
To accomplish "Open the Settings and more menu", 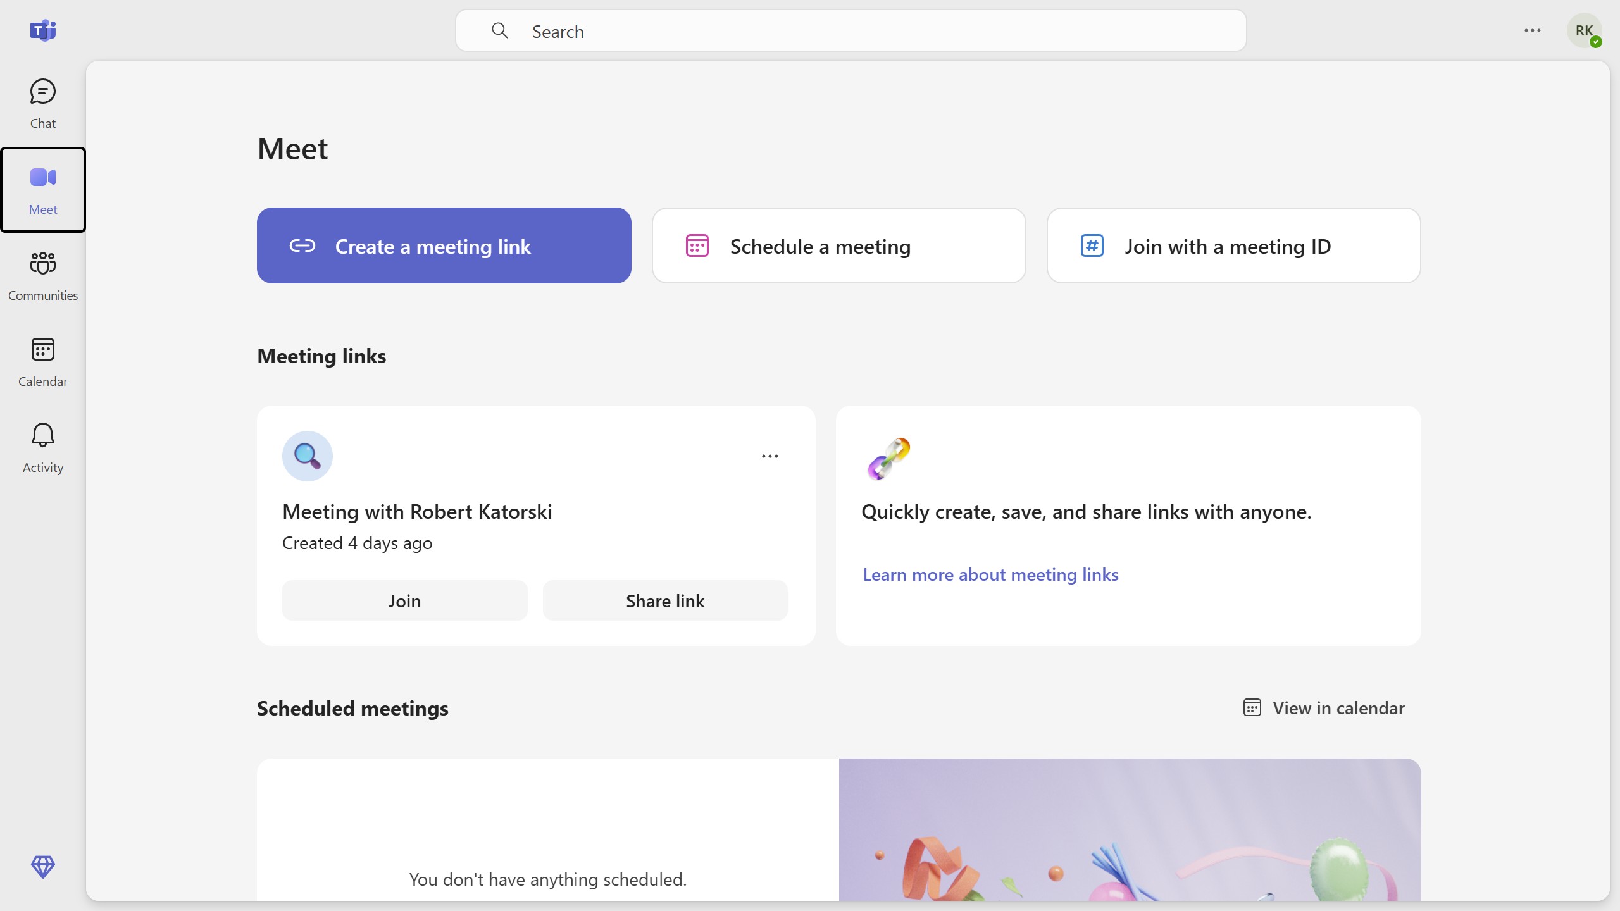I will (x=1532, y=30).
